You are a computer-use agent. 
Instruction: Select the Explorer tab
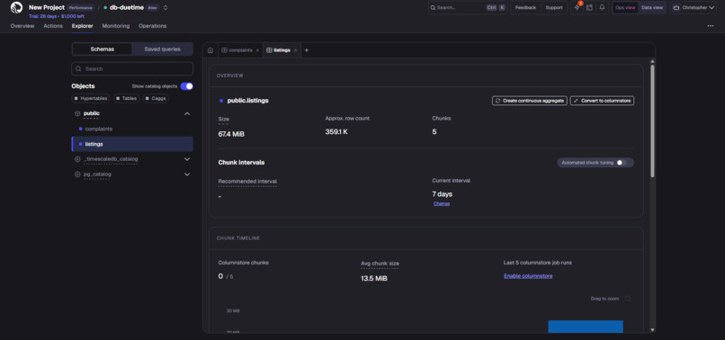click(x=82, y=26)
